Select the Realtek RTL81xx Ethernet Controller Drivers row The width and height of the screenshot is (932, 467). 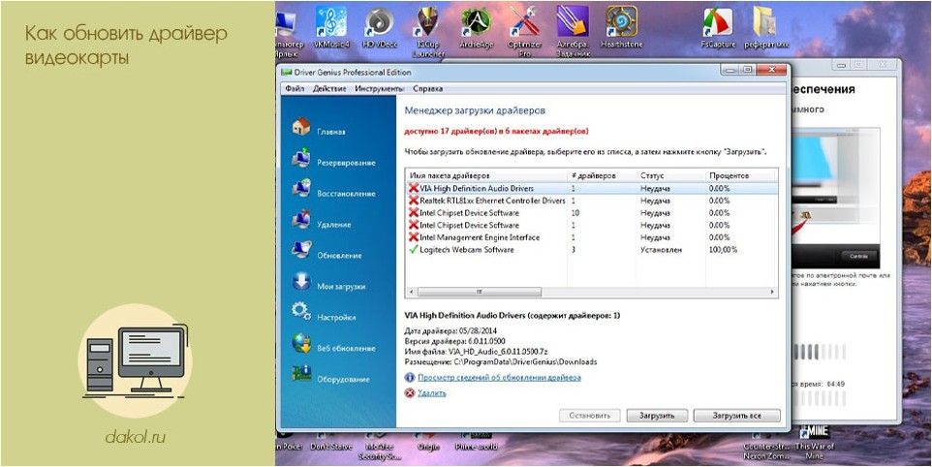tap(591, 201)
